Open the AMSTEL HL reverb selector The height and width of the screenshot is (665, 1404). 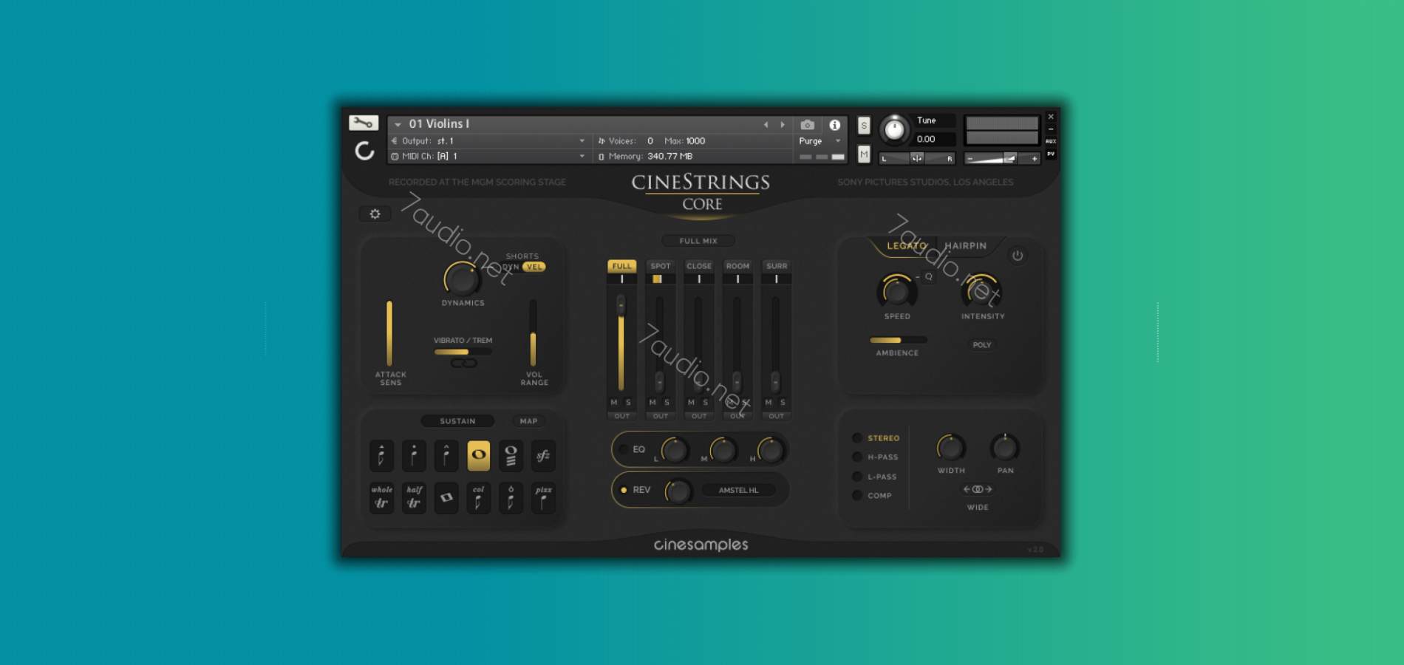tap(738, 490)
